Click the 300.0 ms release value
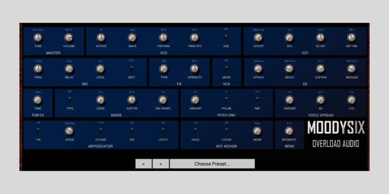 352,61
